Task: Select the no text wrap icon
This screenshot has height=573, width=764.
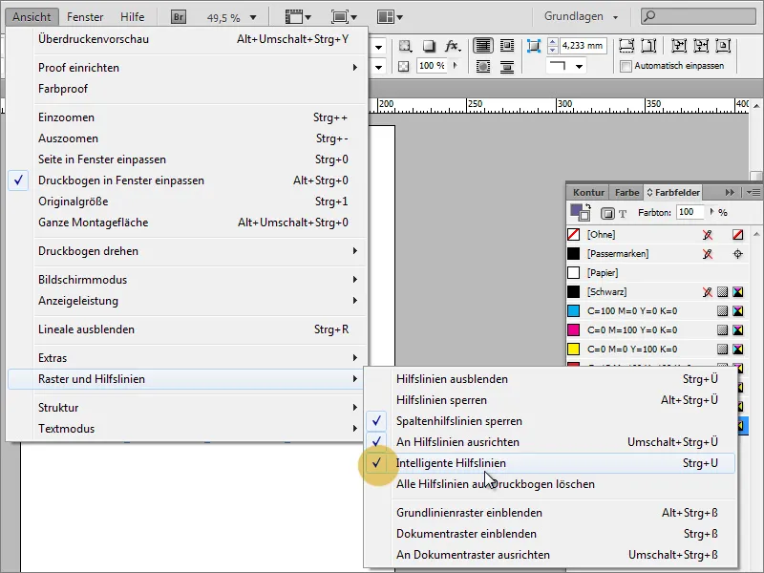Action: tap(482, 46)
